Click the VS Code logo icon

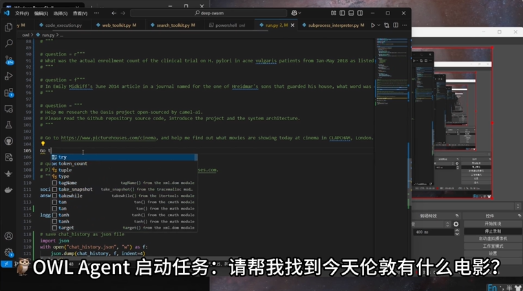point(7,13)
